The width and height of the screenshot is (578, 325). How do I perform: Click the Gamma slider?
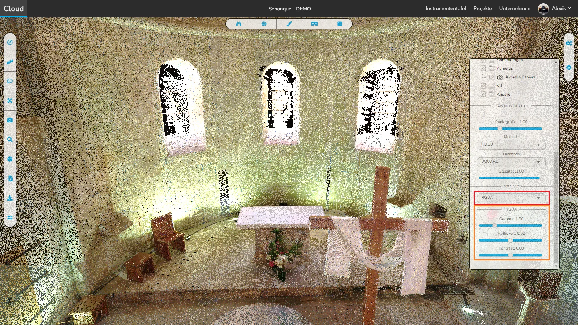click(510, 226)
